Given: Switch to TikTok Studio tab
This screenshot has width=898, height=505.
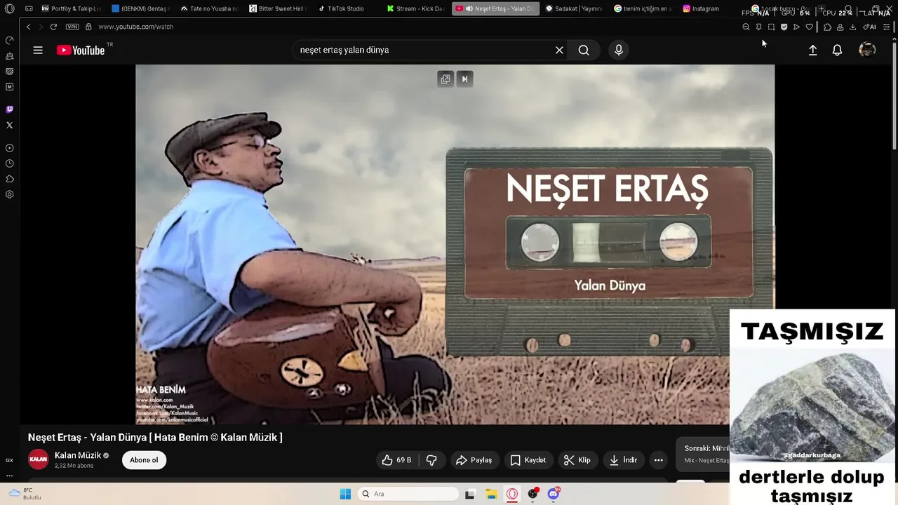Looking at the screenshot, I should (x=347, y=9).
